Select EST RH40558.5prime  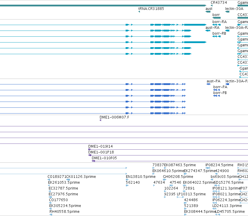(64, 212)
